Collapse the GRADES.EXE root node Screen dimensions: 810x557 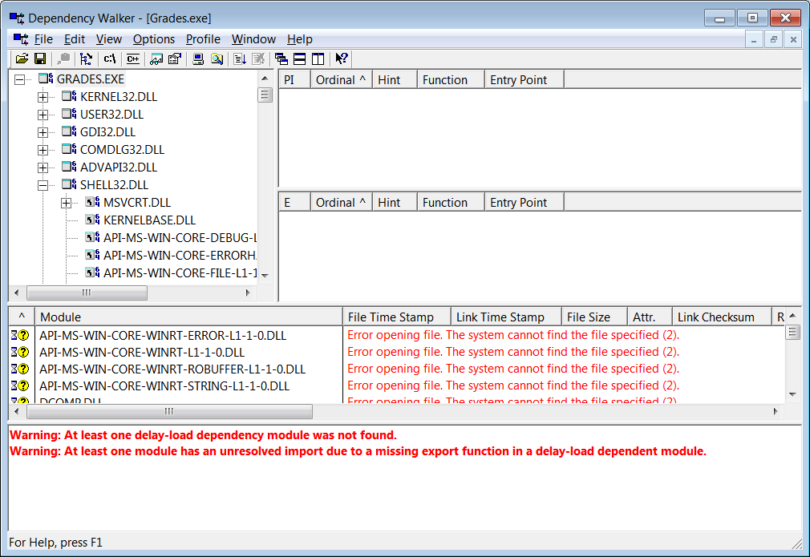(19, 79)
